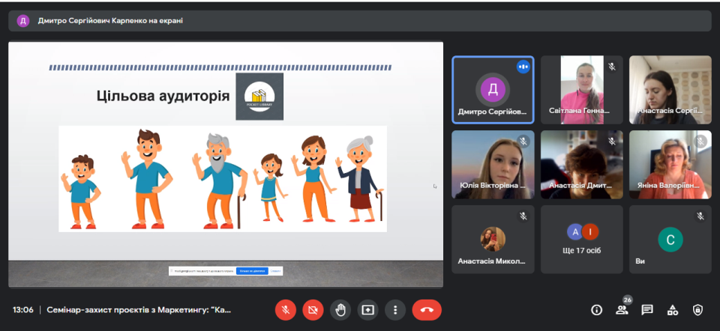Click muted mic icon on Анастасія Дмитрівна tile

click(612, 142)
